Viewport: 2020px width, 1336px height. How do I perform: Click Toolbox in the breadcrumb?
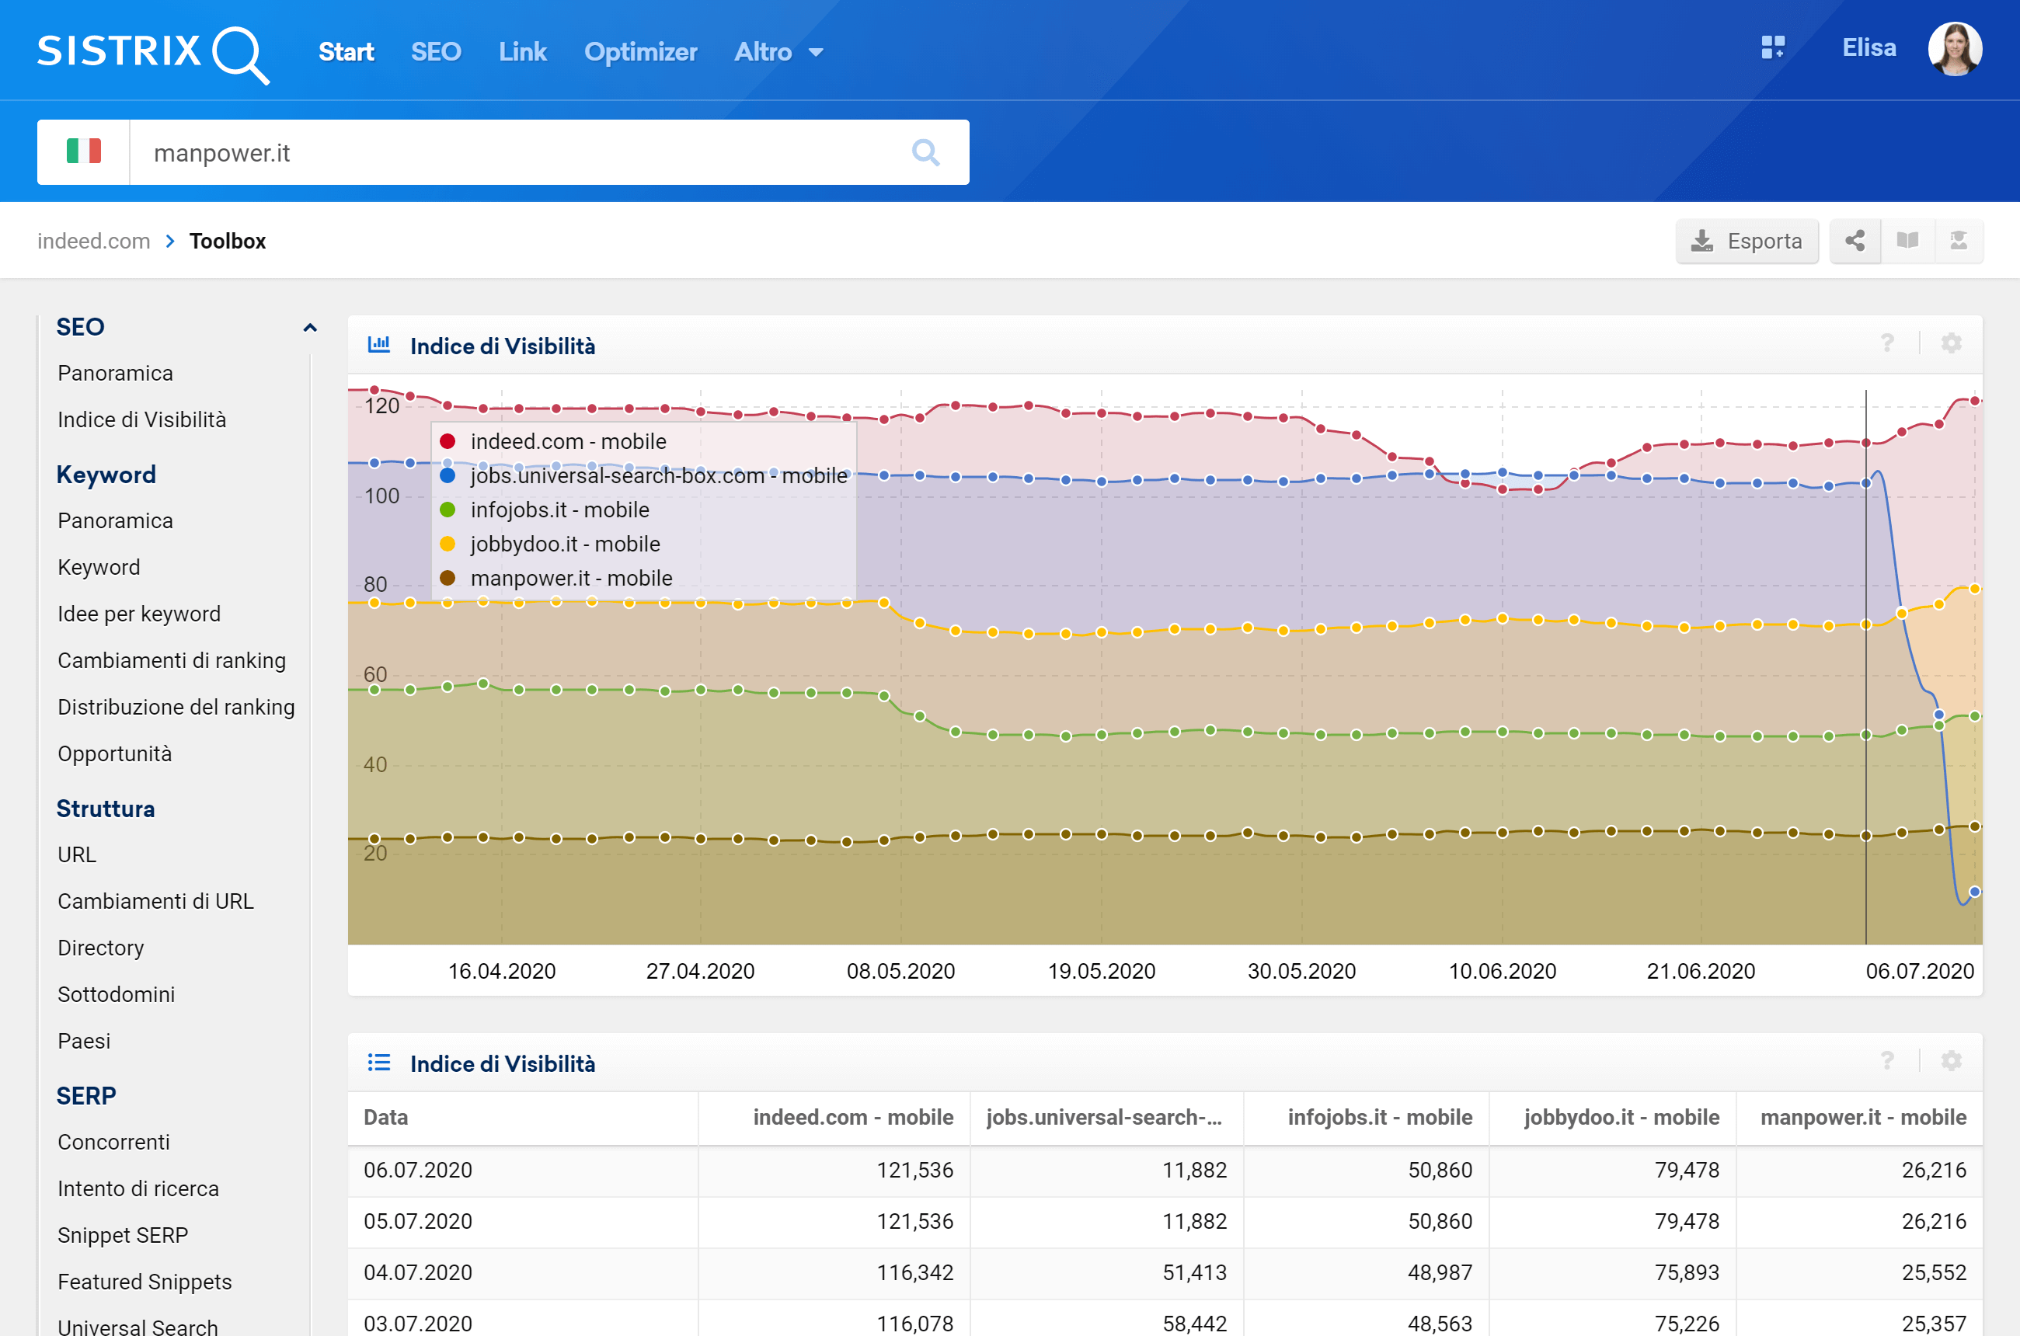[228, 241]
